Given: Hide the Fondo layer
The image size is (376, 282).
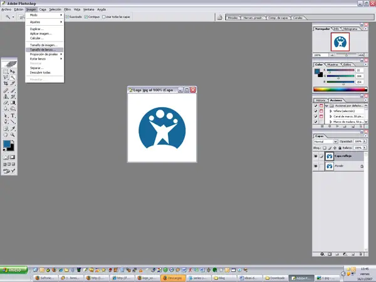Looking at the screenshot, I should (x=316, y=166).
